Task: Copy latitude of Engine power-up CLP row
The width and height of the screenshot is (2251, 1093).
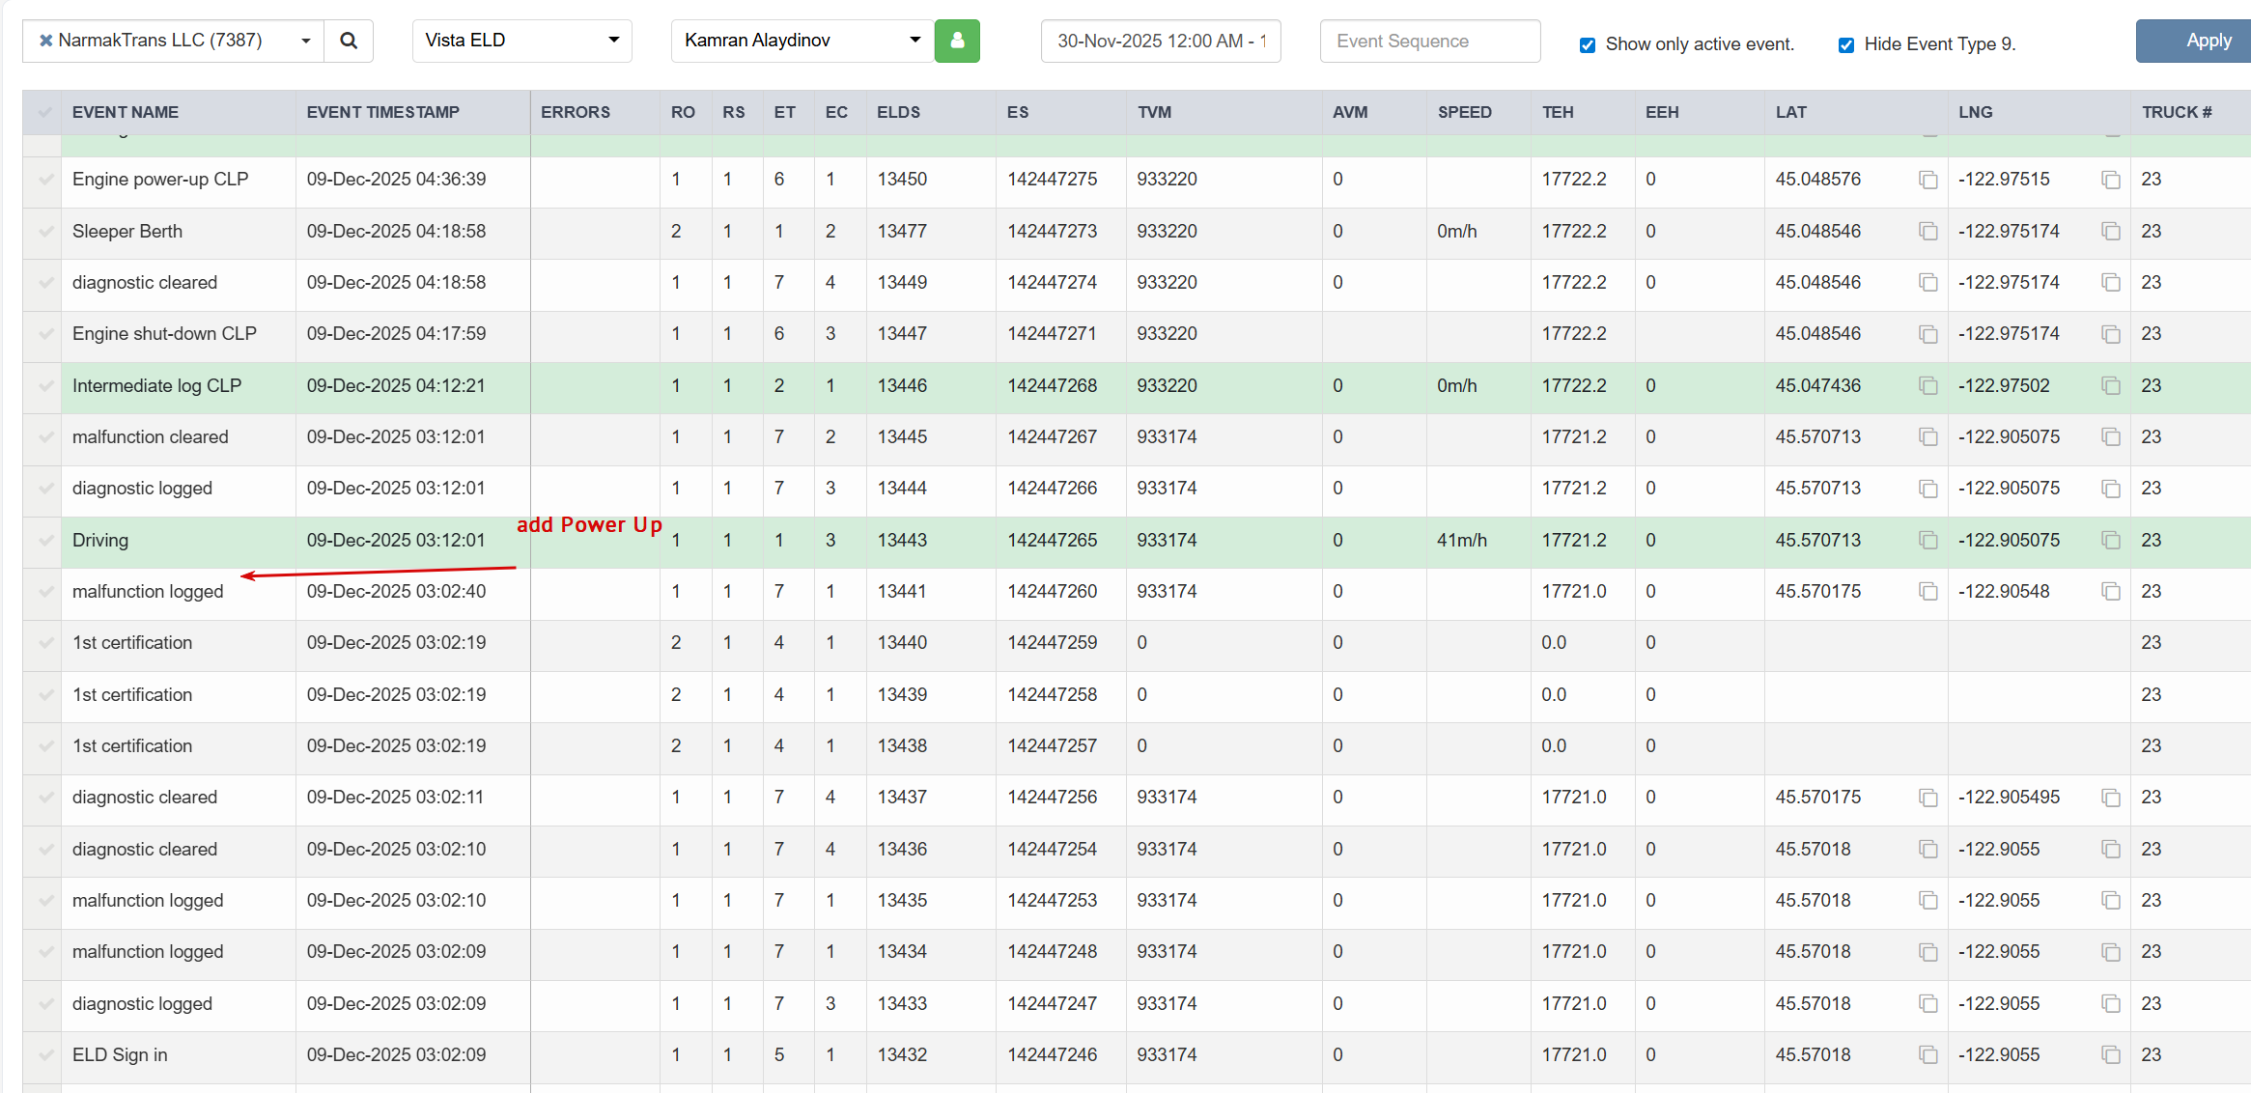Action: (x=1927, y=180)
